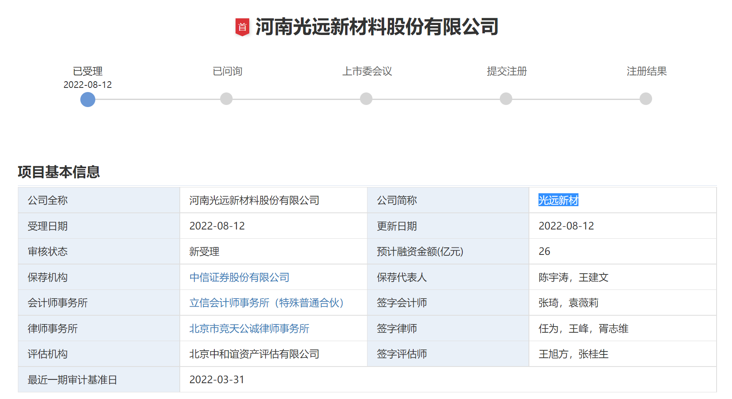The width and height of the screenshot is (732, 399).
Task: Click the highlighted 光远新材 short name
Action: (x=558, y=200)
